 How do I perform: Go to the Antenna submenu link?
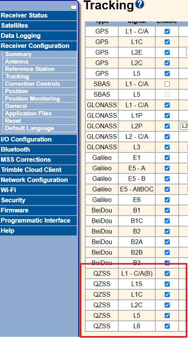pyautogui.click(x=40, y=62)
